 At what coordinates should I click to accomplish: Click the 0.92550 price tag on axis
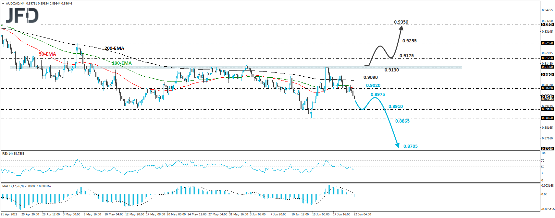547,43
